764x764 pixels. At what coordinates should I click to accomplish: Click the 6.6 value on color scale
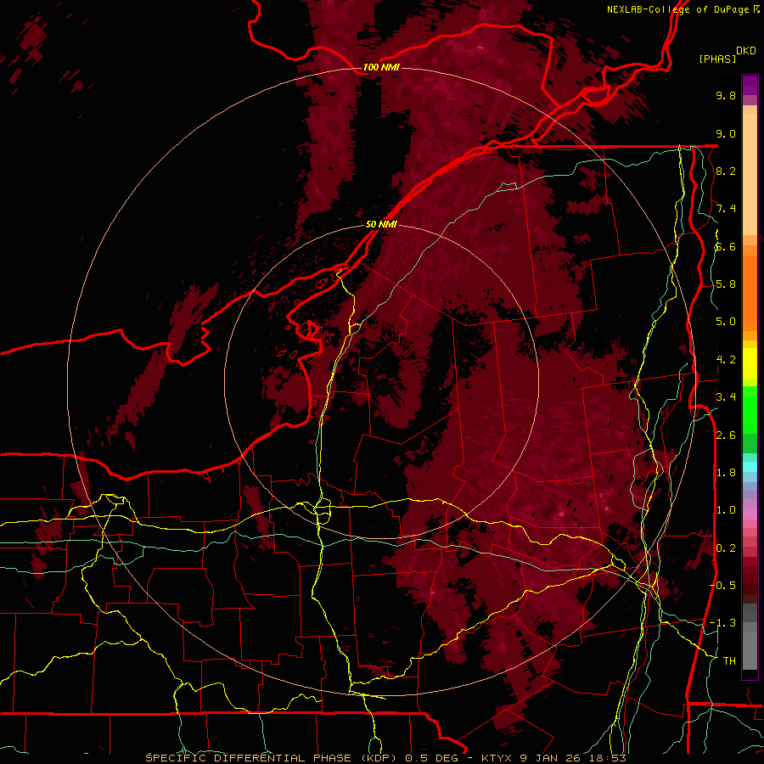pos(726,246)
